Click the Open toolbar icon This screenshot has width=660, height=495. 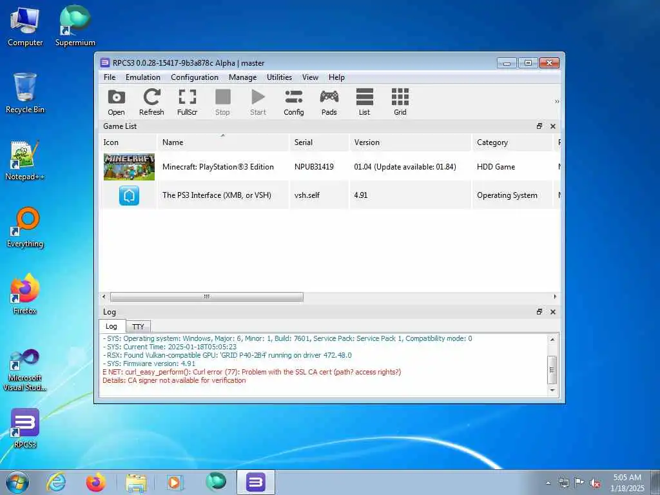click(x=116, y=102)
